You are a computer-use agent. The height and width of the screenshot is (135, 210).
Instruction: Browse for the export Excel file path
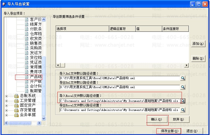(x=183, y=110)
